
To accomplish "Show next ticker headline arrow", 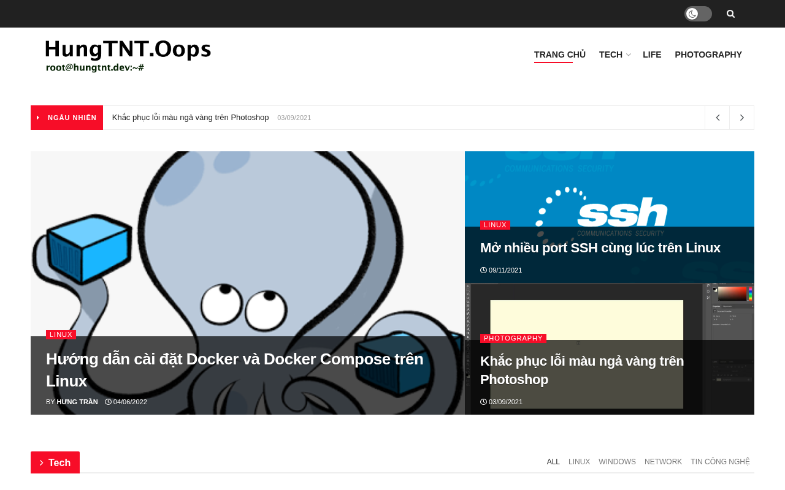I will tap(742, 118).
